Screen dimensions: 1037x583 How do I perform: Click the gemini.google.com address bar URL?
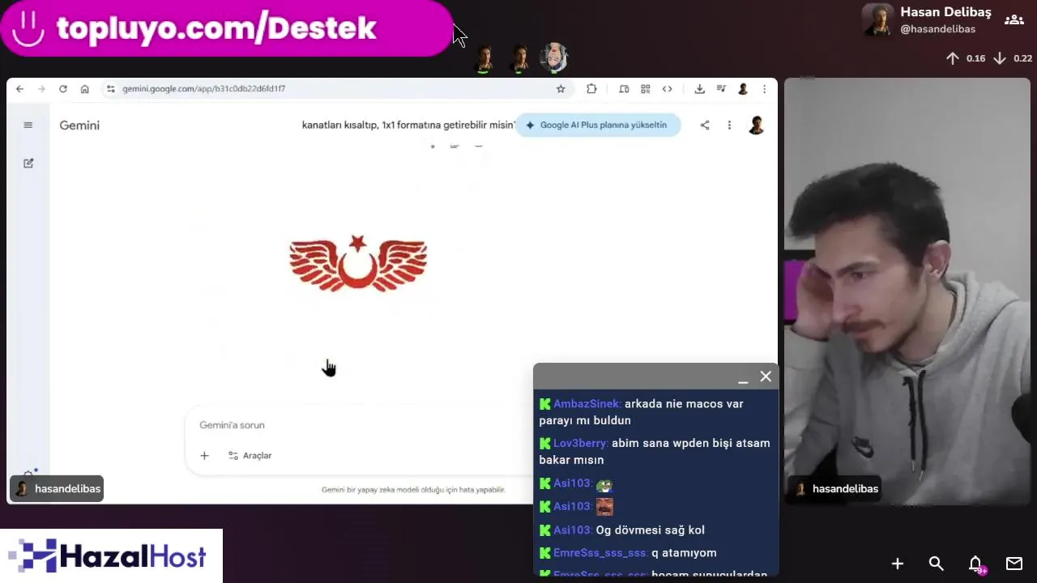click(x=203, y=89)
